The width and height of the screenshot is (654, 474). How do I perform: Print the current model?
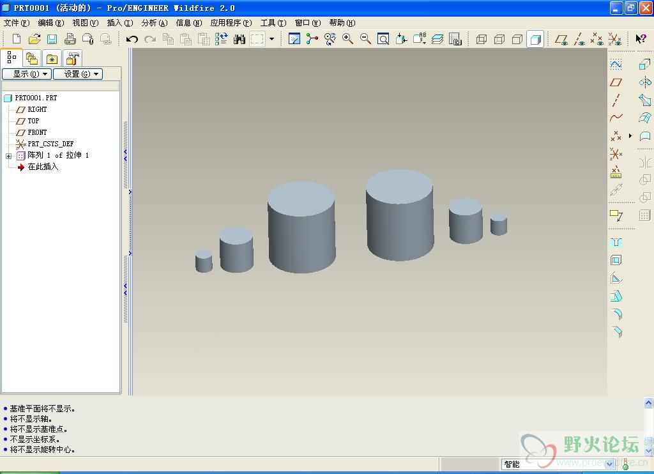click(70, 39)
